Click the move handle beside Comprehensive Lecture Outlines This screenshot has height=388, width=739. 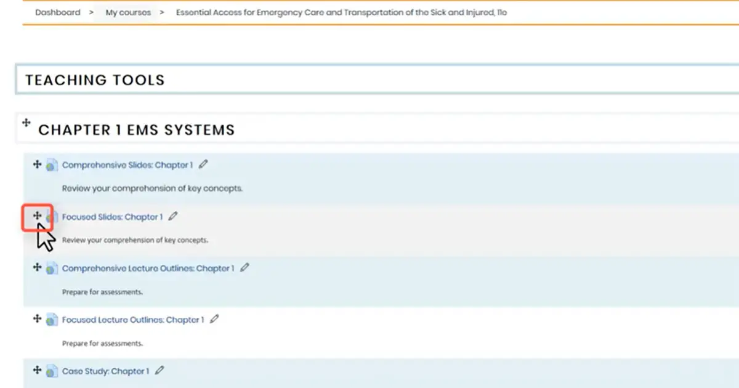[x=37, y=267]
